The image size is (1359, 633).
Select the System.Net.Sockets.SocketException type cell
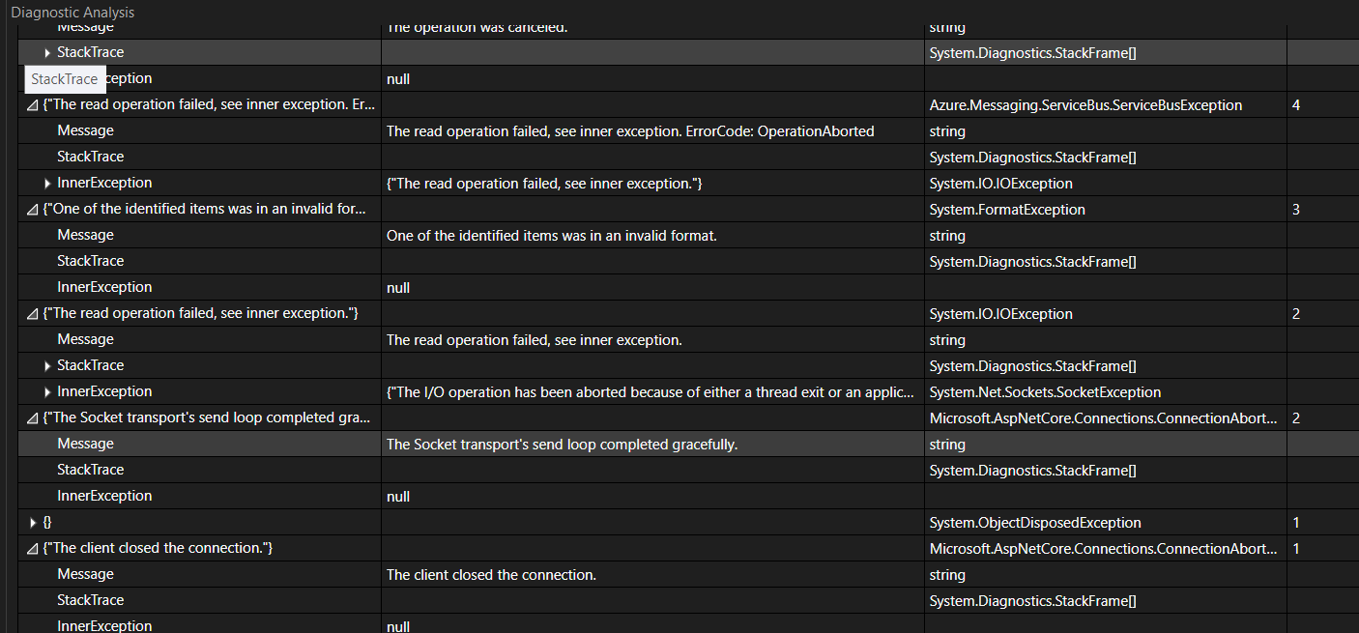coord(1045,392)
